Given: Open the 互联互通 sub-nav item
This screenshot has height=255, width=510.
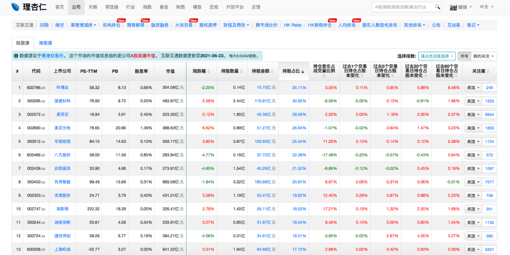Looking at the screenshot, I should pyautogui.click(x=25, y=25).
